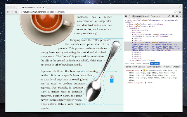Click the green polygon handle beside the spoon
The height and width of the screenshot is (117, 187).
pos(116,71)
